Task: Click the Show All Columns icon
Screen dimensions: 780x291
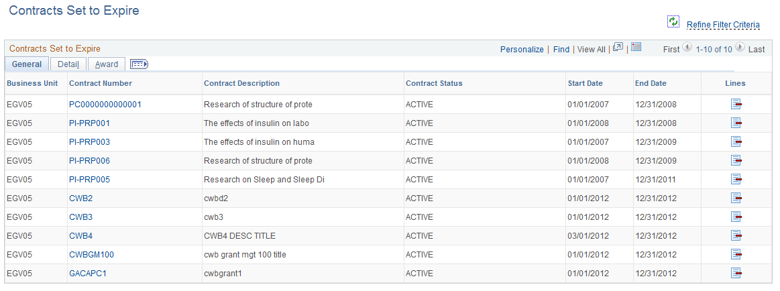Action: point(139,64)
